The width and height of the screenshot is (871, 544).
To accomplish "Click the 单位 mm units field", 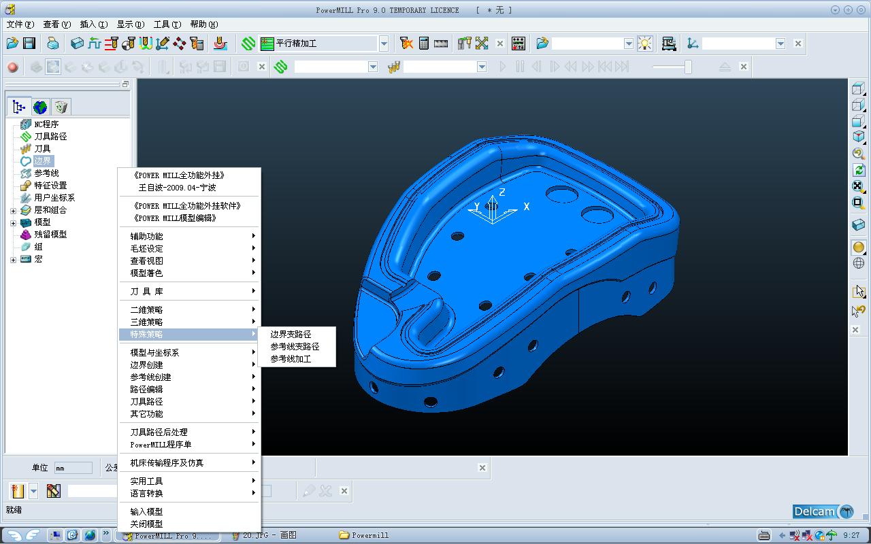I will (73, 468).
